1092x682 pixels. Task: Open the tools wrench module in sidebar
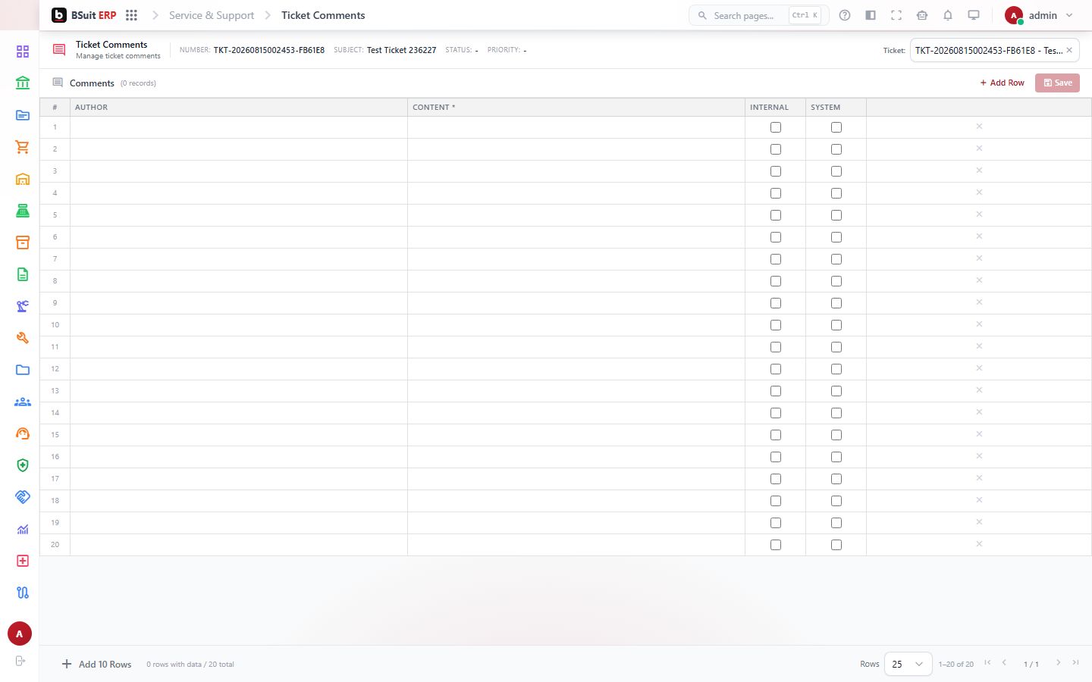(23, 338)
